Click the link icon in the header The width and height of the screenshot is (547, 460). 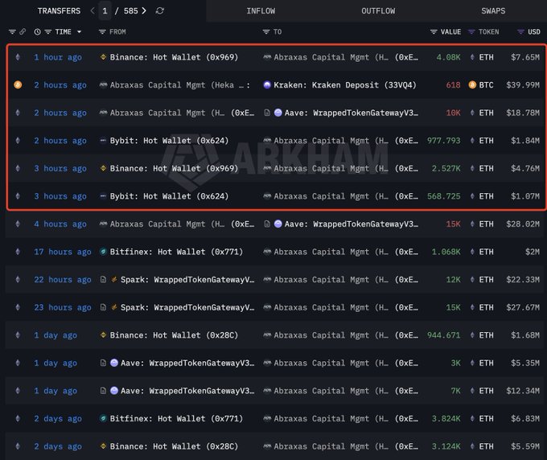[x=23, y=31]
